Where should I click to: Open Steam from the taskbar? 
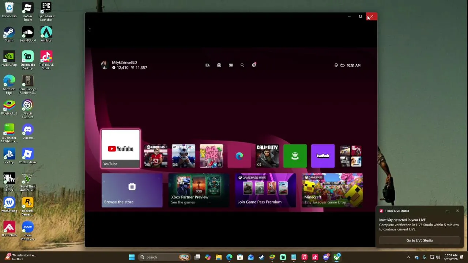click(x=261, y=257)
